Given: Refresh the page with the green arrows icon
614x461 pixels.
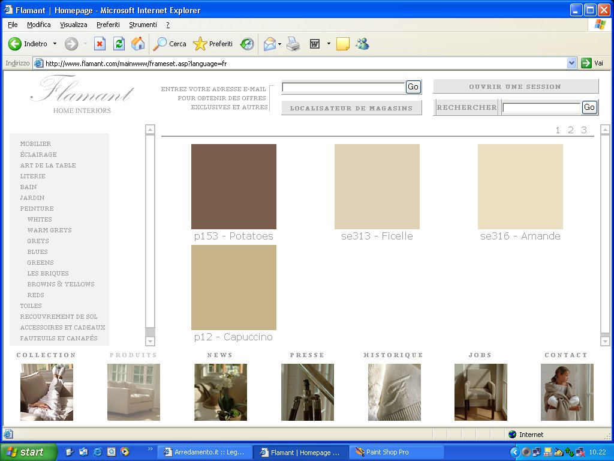Looking at the screenshot, I should tap(119, 44).
